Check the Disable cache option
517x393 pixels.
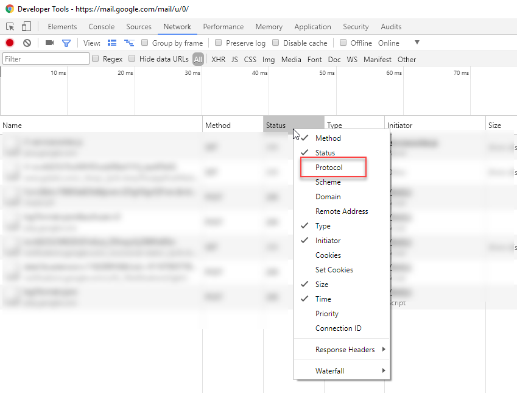click(x=276, y=43)
